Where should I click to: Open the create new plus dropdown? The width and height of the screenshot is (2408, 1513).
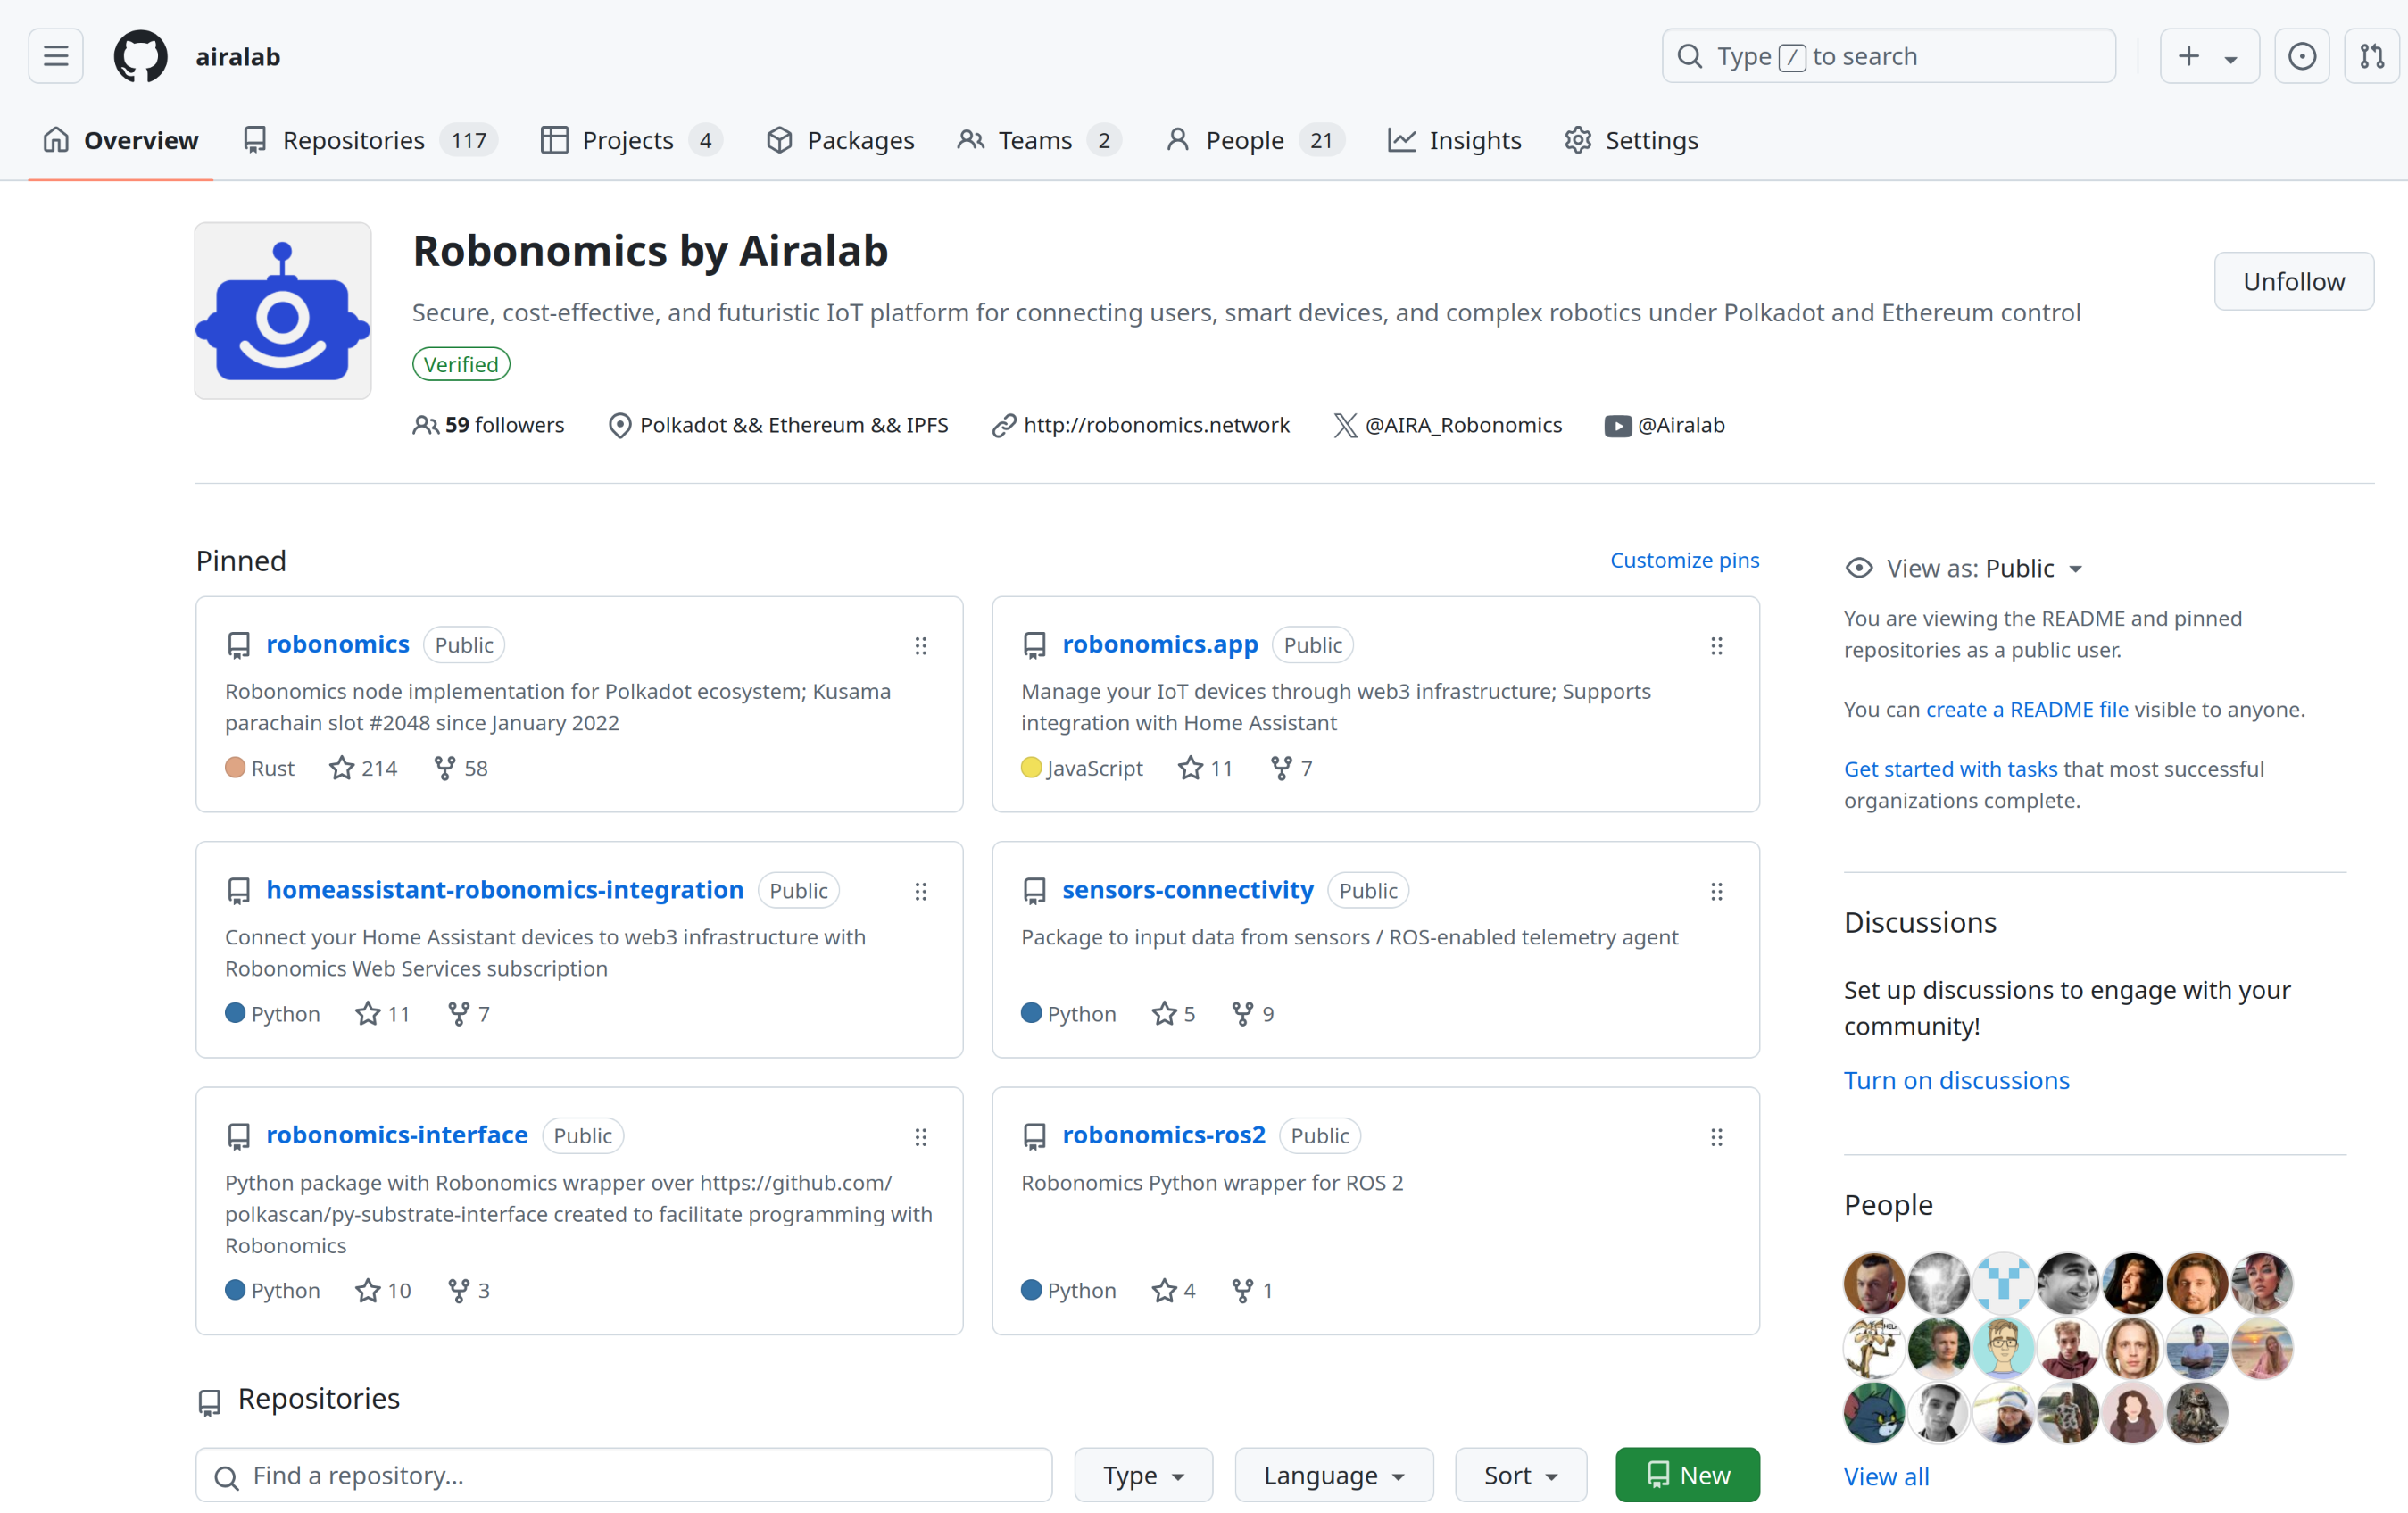[2208, 56]
